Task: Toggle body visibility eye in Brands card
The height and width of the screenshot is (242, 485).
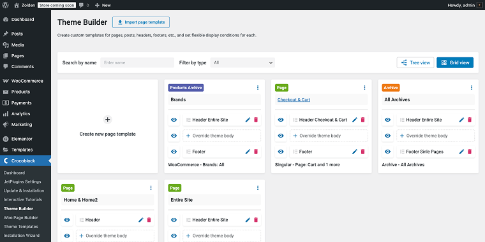Action: pyautogui.click(x=174, y=136)
